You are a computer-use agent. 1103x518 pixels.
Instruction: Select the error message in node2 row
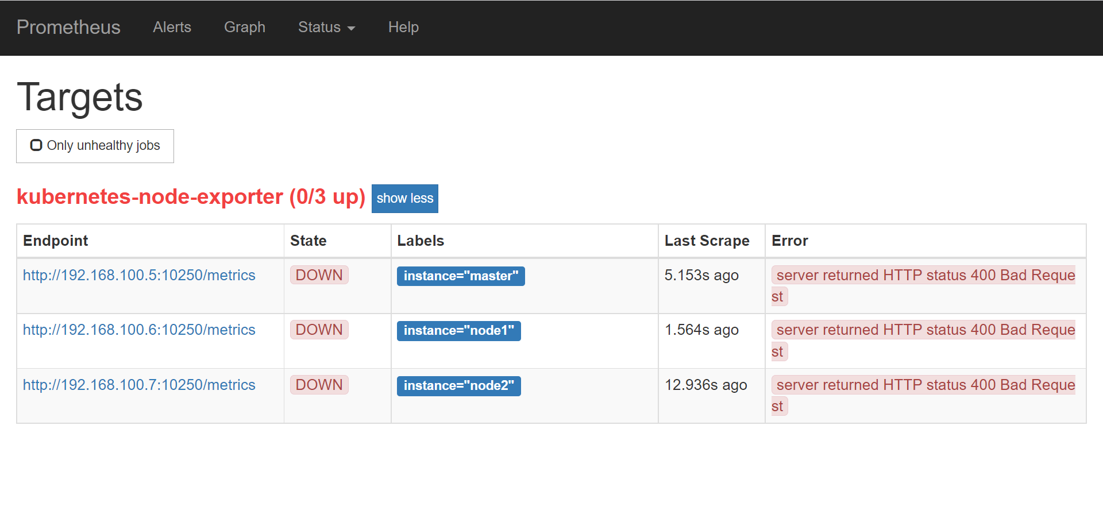924,395
